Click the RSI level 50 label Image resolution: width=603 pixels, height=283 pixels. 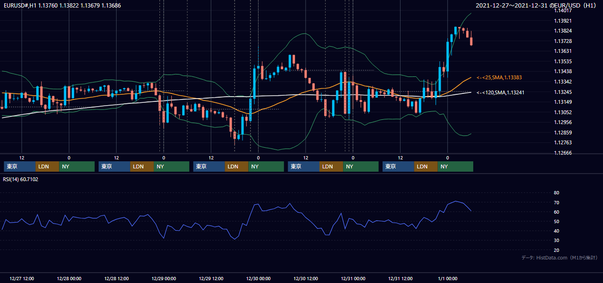[556, 221]
